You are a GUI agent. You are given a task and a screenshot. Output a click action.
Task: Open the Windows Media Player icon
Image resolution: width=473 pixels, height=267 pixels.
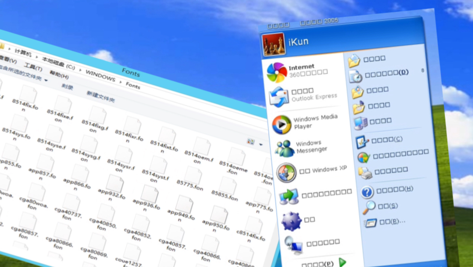pos(281,124)
